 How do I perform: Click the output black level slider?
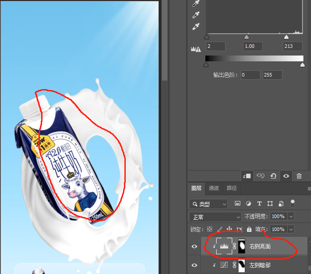click(206, 64)
